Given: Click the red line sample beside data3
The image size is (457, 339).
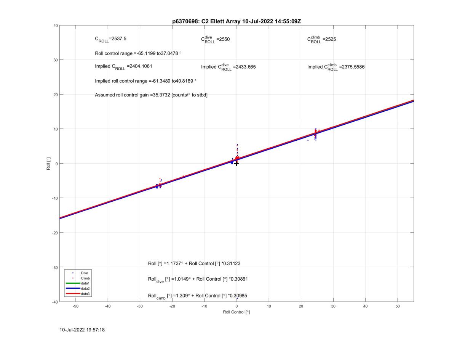Looking at the screenshot, I should [x=73, y=294].
